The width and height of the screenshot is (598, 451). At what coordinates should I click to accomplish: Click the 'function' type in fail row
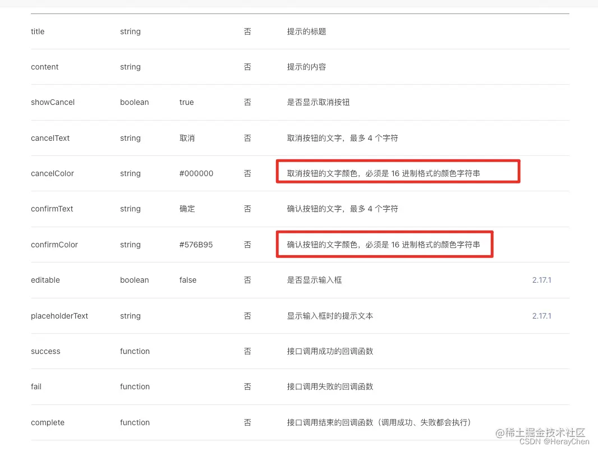[x=135, y=387]
